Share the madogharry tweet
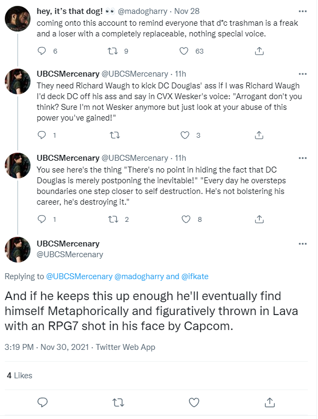Image resolution: width=318 pixels, height=419 pixels. 259,51
